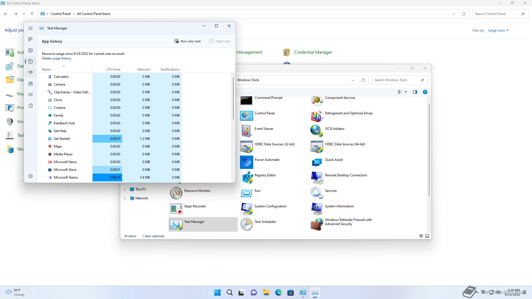Toggle preview pane in Windows Tools
Screen dimensions: 532x299
pos(415,92)
